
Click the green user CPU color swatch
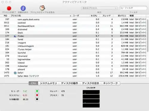point(37,91)
